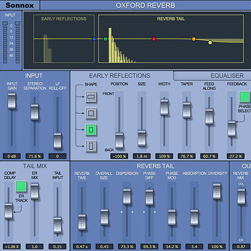This screenshot has width=251, height=251.
Task: Click the Width slider handle
Action: tap(164, 107)
